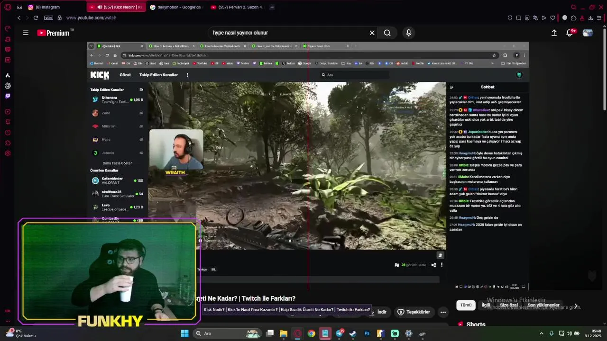Mute the Kick Nedir tab audio

click(100, 7)
